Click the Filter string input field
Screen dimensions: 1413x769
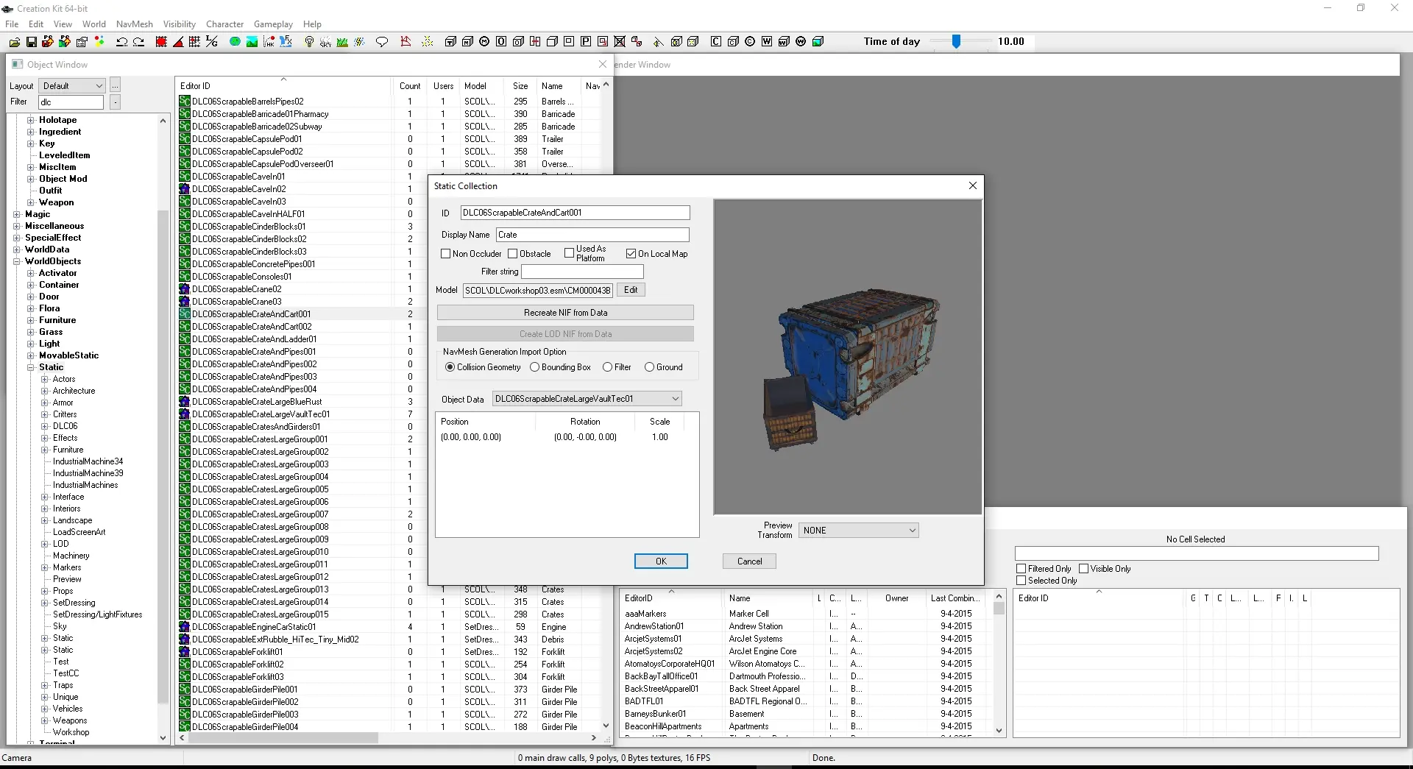pos(582,272)
